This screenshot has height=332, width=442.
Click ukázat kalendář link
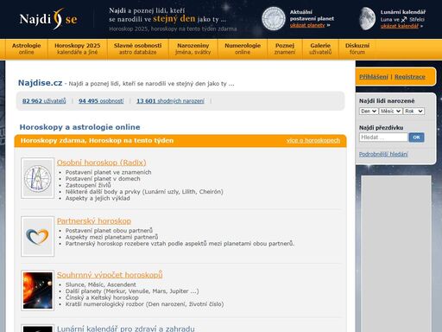pos(400,26)
